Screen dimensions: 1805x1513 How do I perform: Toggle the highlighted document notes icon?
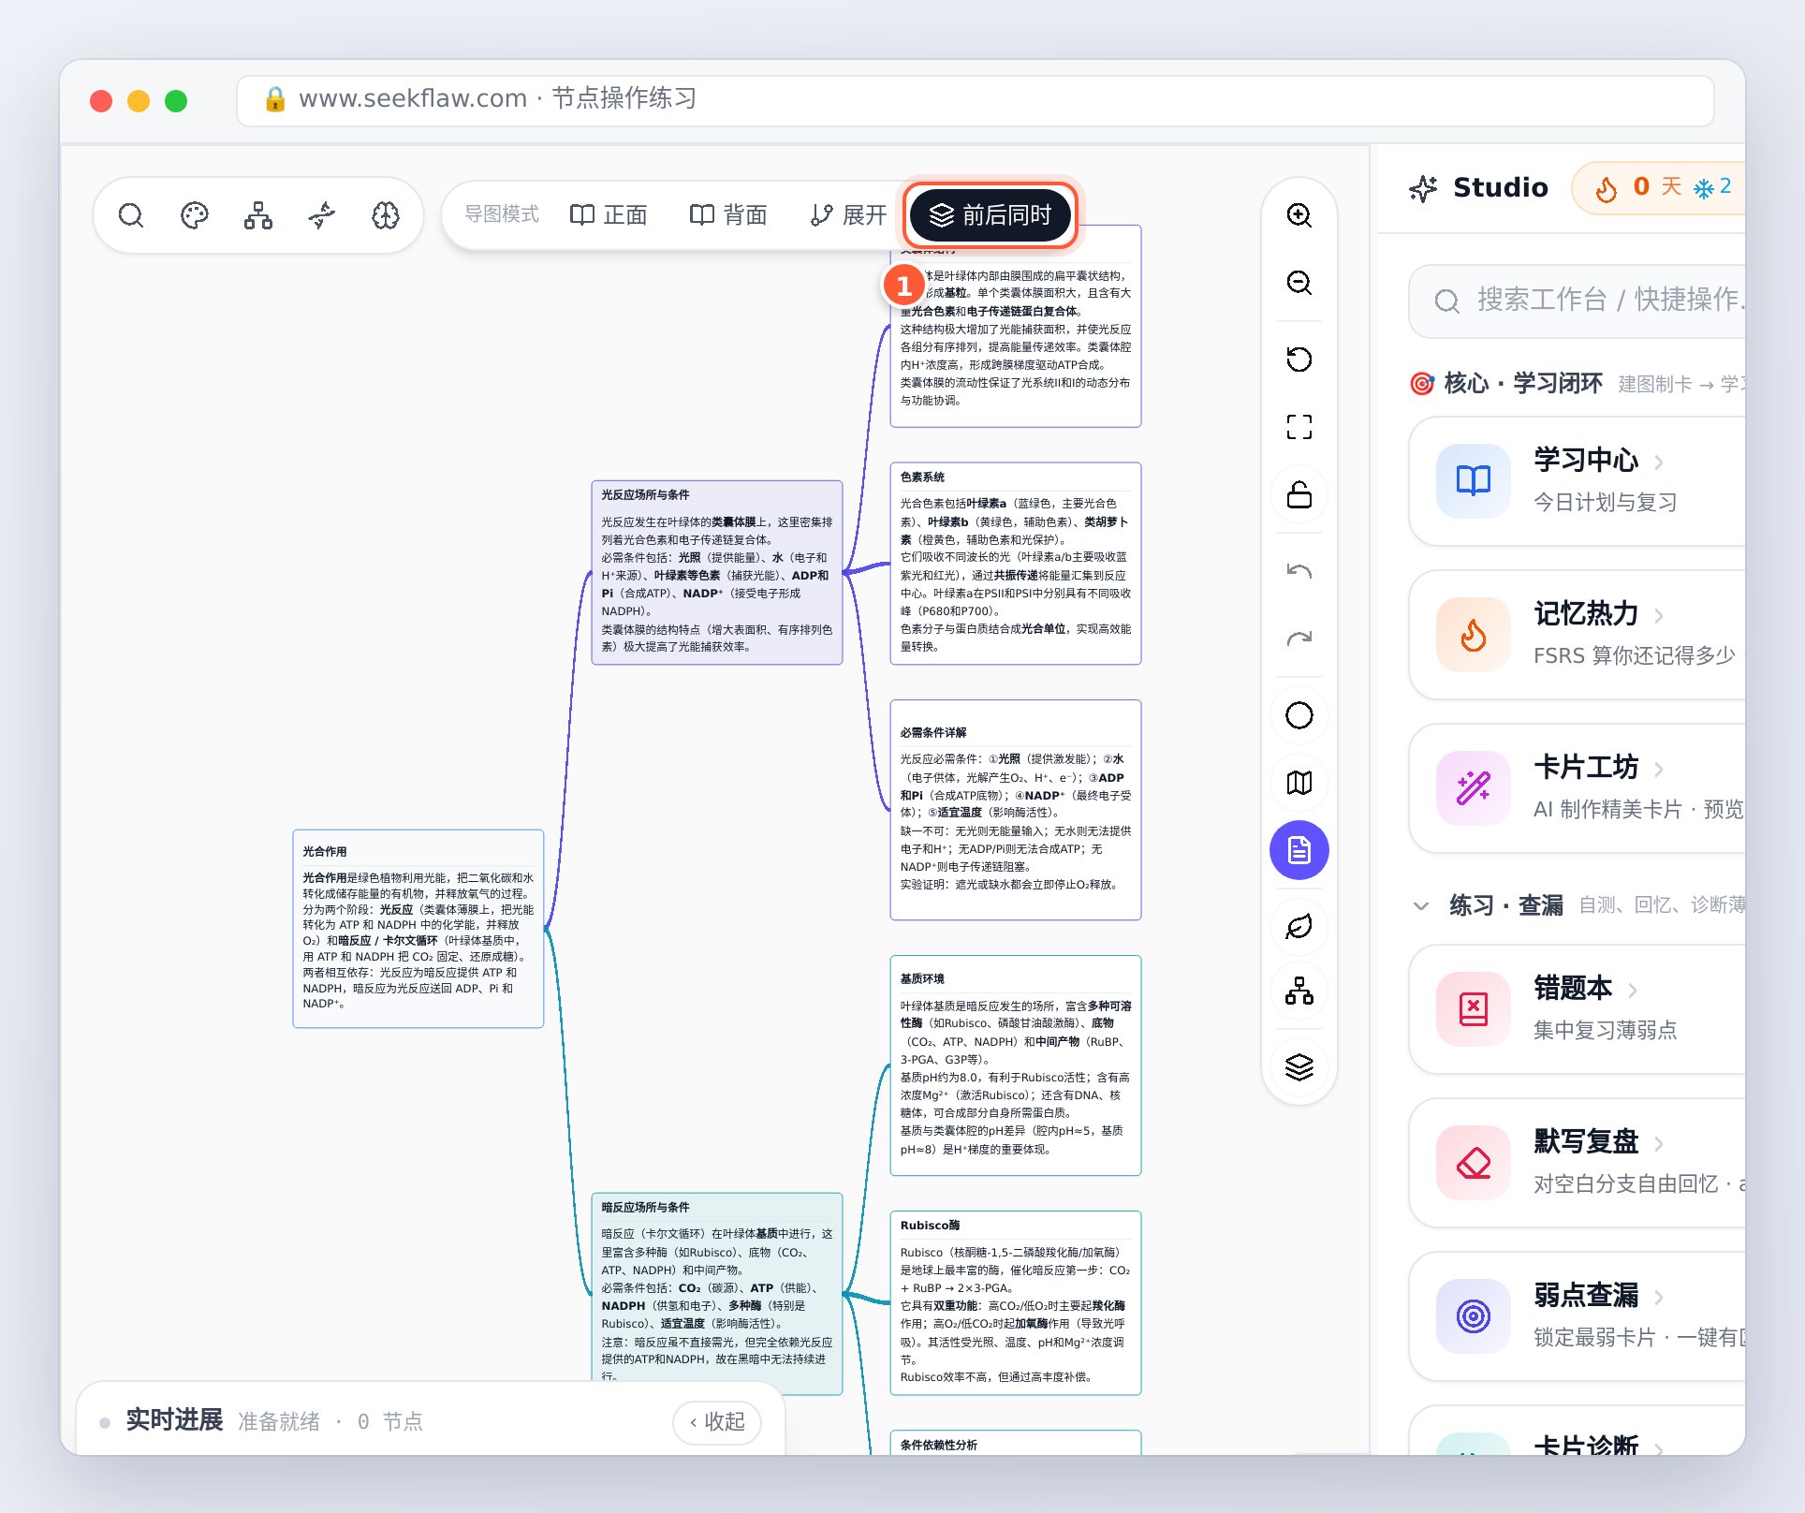coord(1299,850)
